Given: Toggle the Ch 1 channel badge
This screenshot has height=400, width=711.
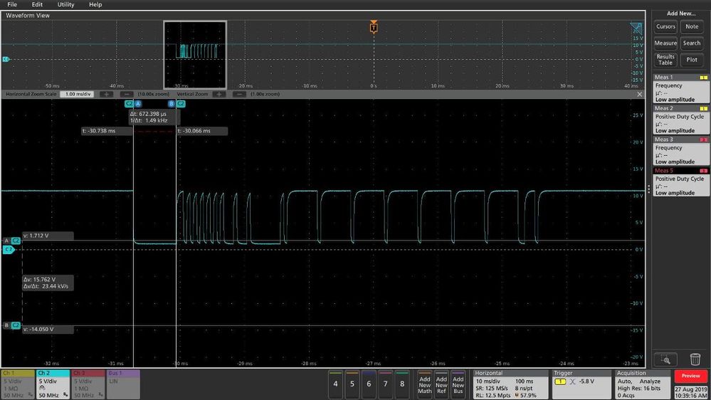Looking at the screenshot, I should coord(18,384).
